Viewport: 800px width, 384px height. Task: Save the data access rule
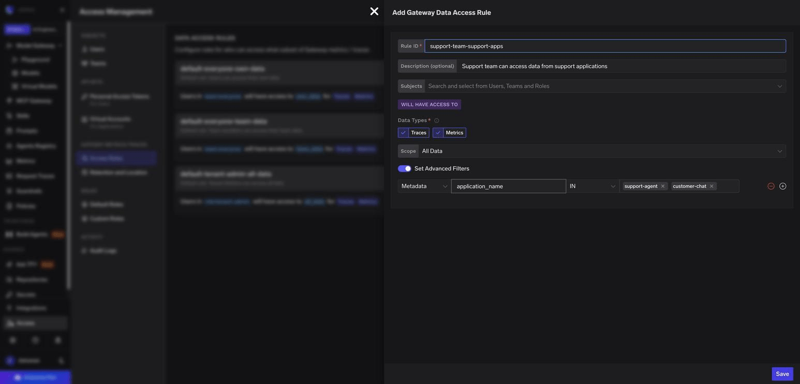(782, 374)
